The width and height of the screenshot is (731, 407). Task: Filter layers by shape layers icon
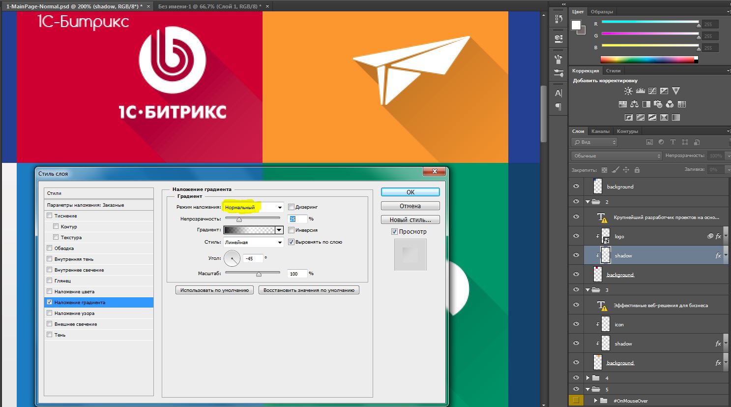pos(685,142)
